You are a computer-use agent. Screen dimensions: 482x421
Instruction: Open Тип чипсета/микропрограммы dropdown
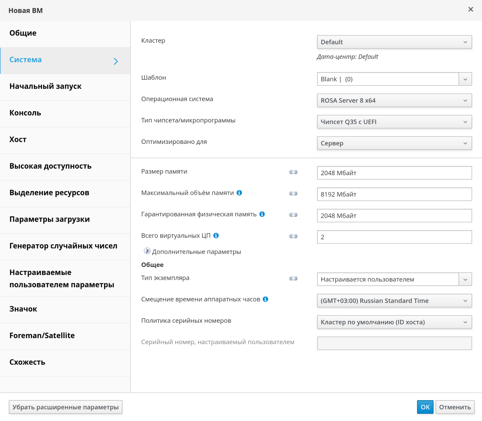(394, 122)
